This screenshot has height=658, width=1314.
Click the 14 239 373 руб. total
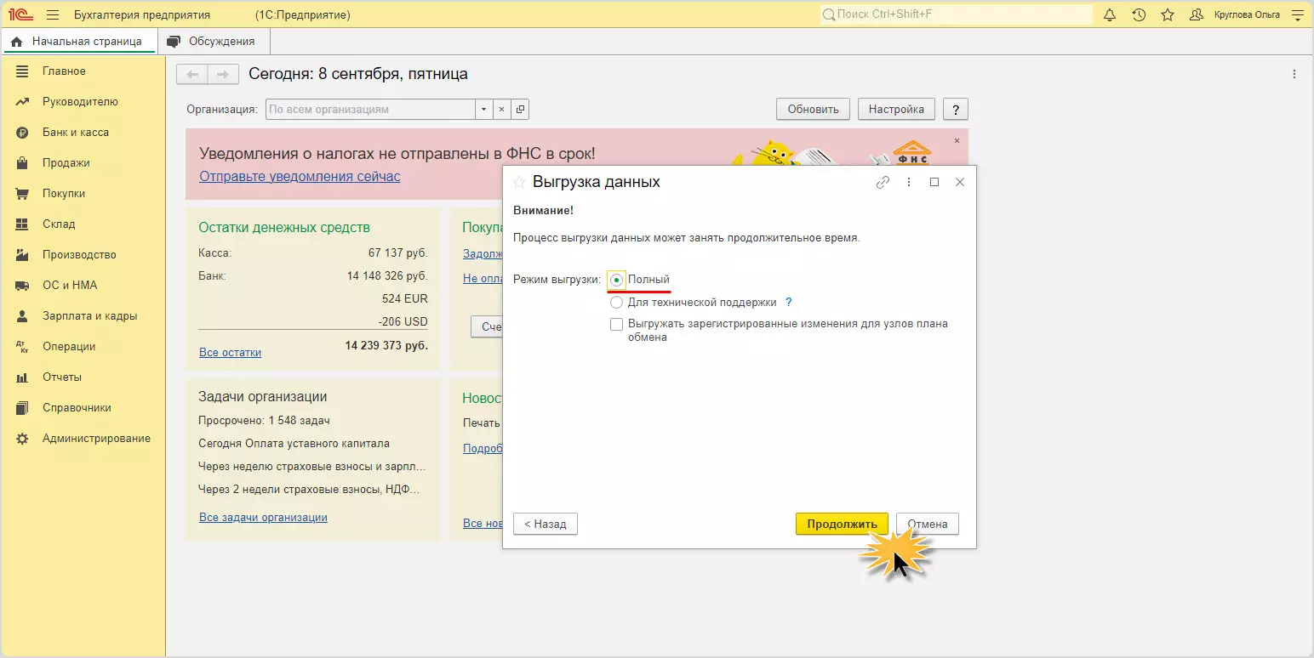point(386,346)
